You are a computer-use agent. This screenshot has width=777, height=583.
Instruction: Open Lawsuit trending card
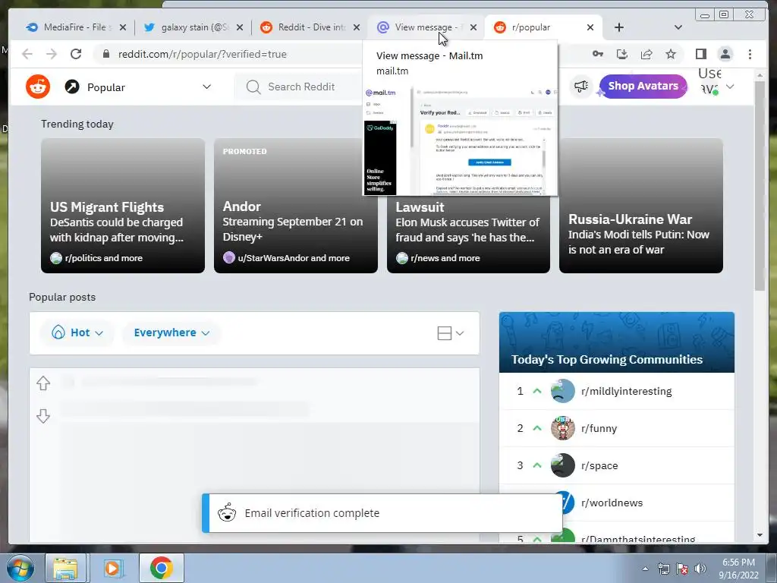pyautogui.click(x=468, y=233)
